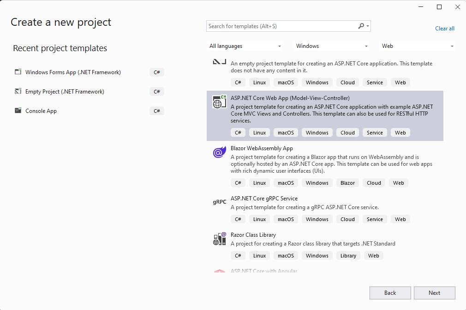Click Linux tag under Razor Class Library
The height and width of the screenshot is (310, 466).
tap(259, 256)
